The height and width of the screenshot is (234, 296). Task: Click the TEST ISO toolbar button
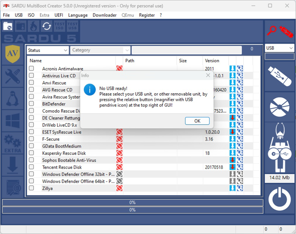pos(59,26)
